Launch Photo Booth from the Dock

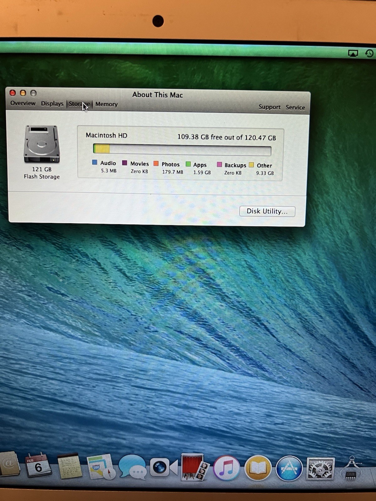coord(195,467)
